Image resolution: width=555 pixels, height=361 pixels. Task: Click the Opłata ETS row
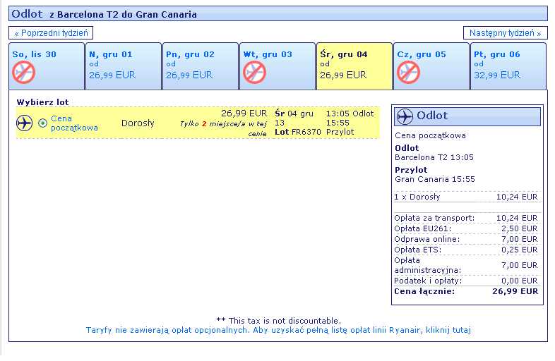pos(466,250)
